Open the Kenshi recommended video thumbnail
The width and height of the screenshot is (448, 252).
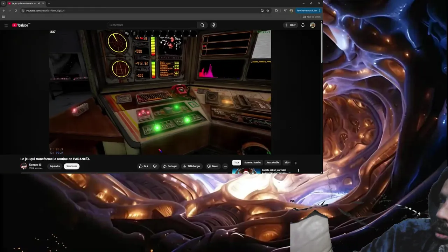[x=246, y=171]
